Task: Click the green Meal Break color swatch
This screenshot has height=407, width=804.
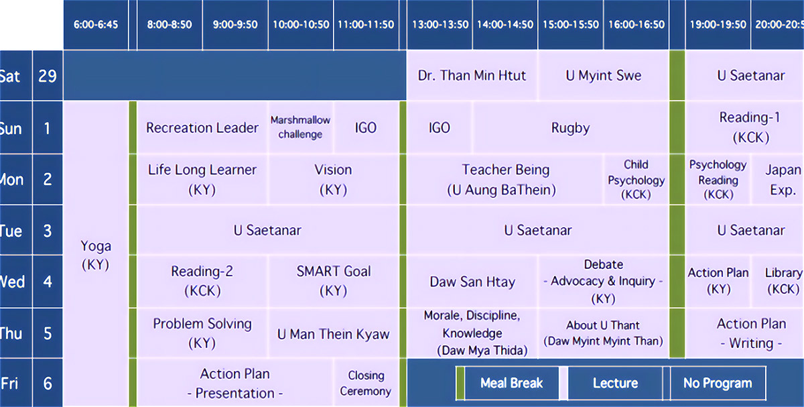Action: click(460, 384)
